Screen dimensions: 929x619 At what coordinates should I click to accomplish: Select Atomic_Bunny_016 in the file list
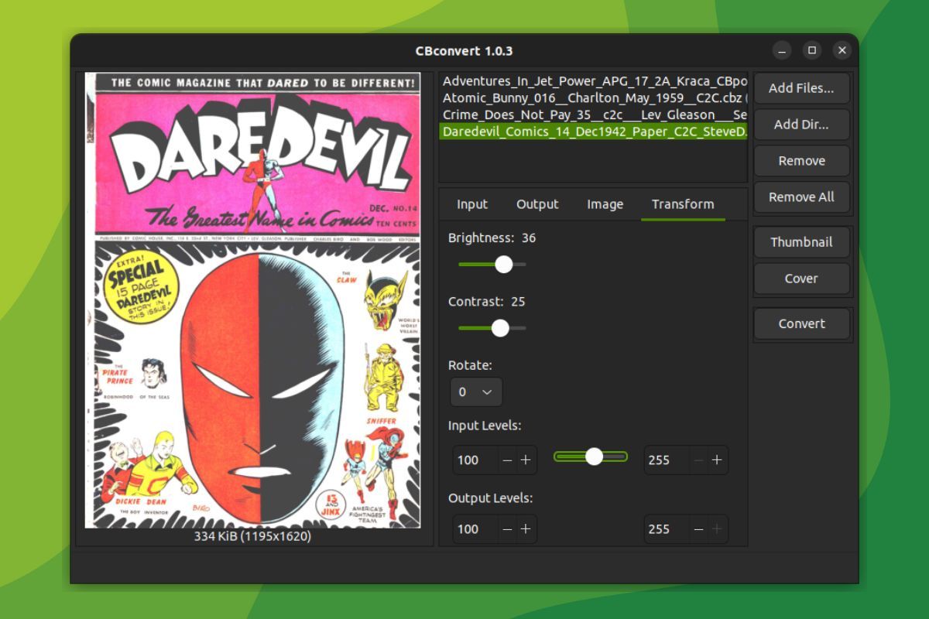pyautogui.click(x=542, y=97)
